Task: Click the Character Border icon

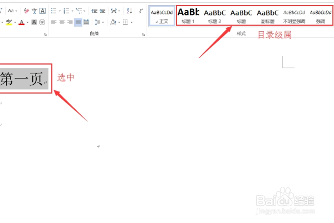Action: coord(43,11)
